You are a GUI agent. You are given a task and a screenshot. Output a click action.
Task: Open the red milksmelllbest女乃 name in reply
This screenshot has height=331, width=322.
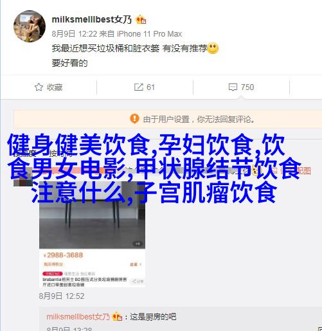[x=78, y=317]
